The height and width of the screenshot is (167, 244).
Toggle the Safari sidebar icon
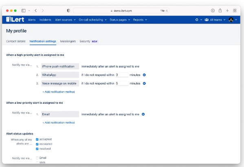[24, 11]
